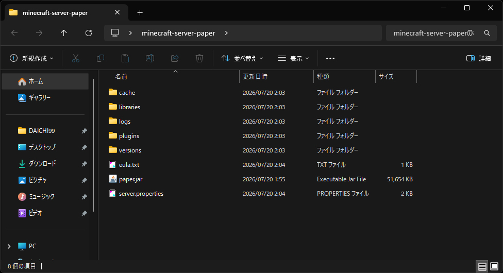
Task: Open ピクチャ in the sidebar
Action: (45, 180)
